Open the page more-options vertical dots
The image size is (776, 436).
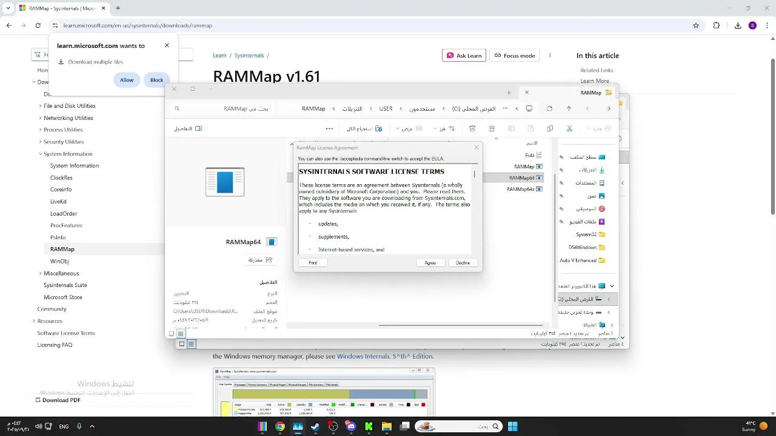[x=550, y=55]
